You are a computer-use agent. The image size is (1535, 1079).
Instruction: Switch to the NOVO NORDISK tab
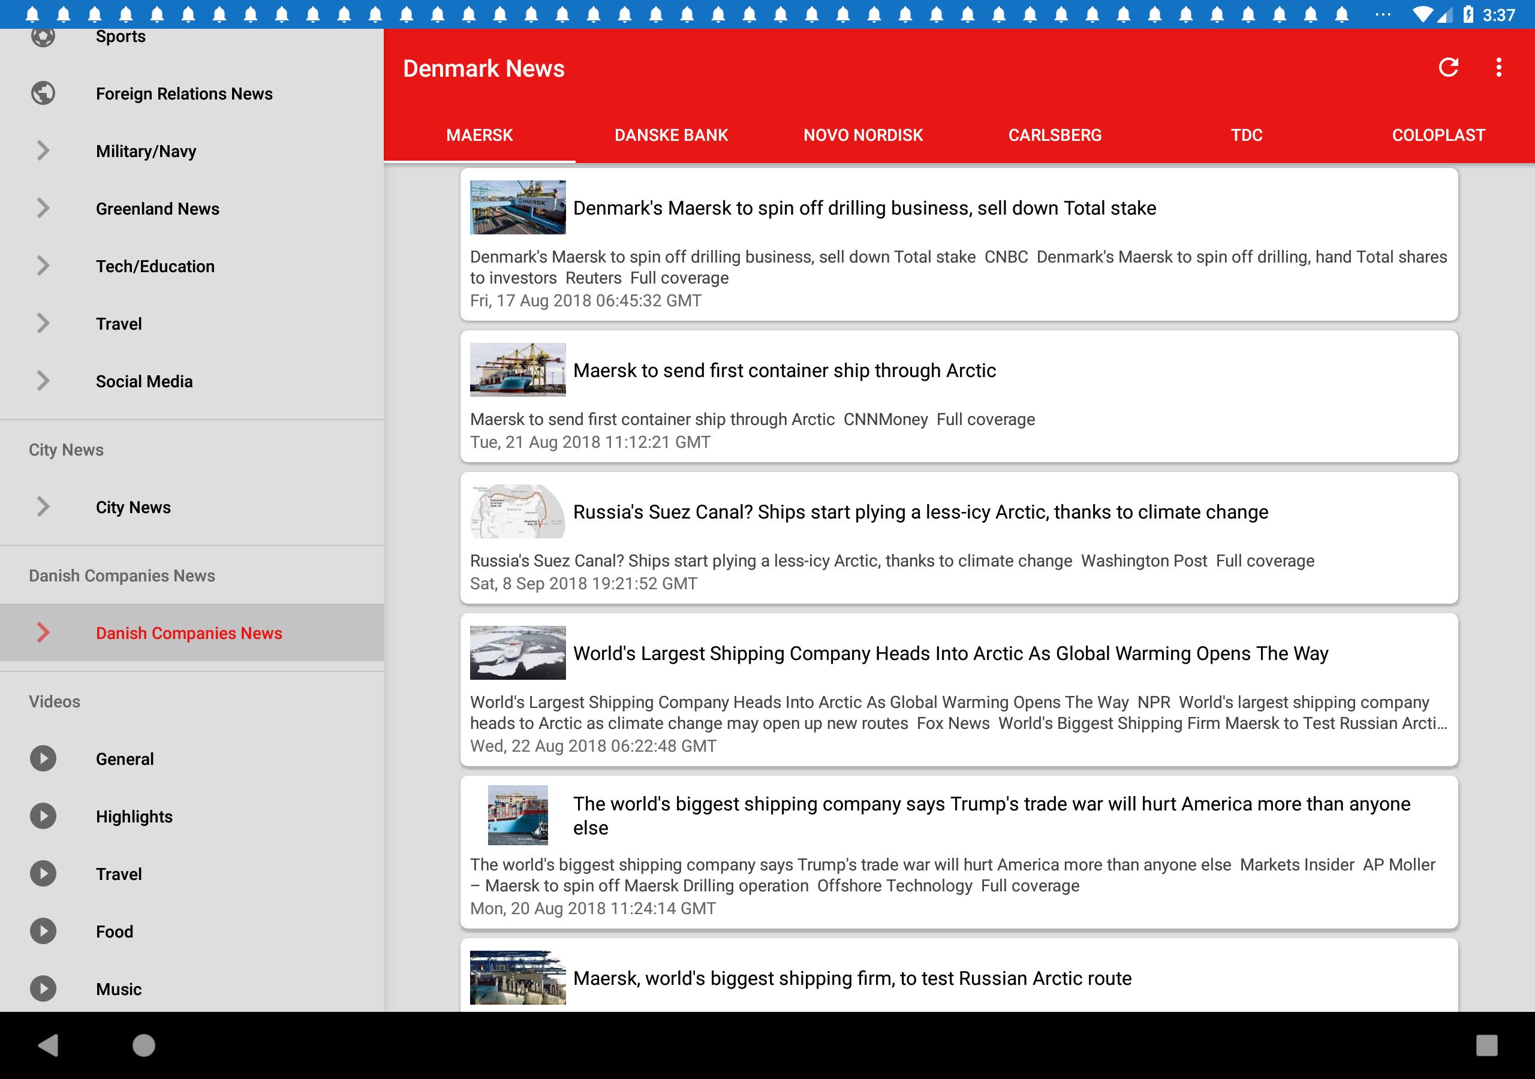[x=863, y=135]
